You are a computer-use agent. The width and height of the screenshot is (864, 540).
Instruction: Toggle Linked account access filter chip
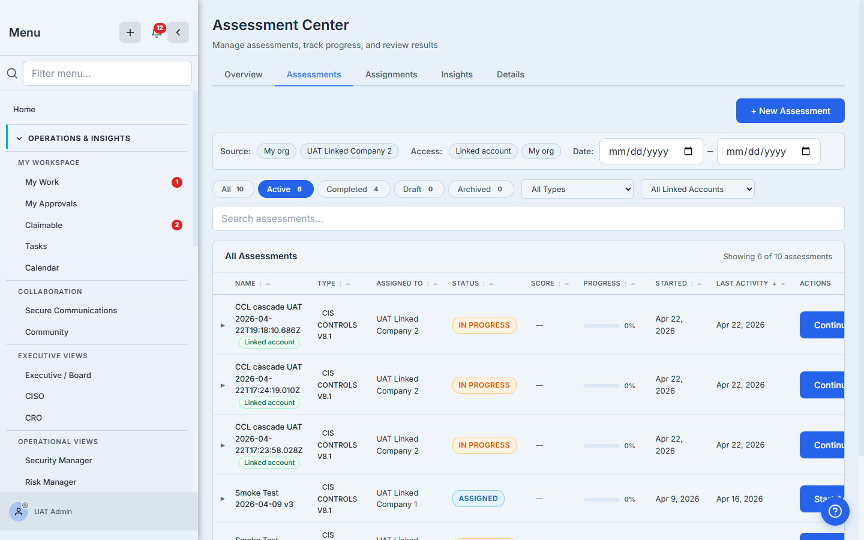(483, 151)
